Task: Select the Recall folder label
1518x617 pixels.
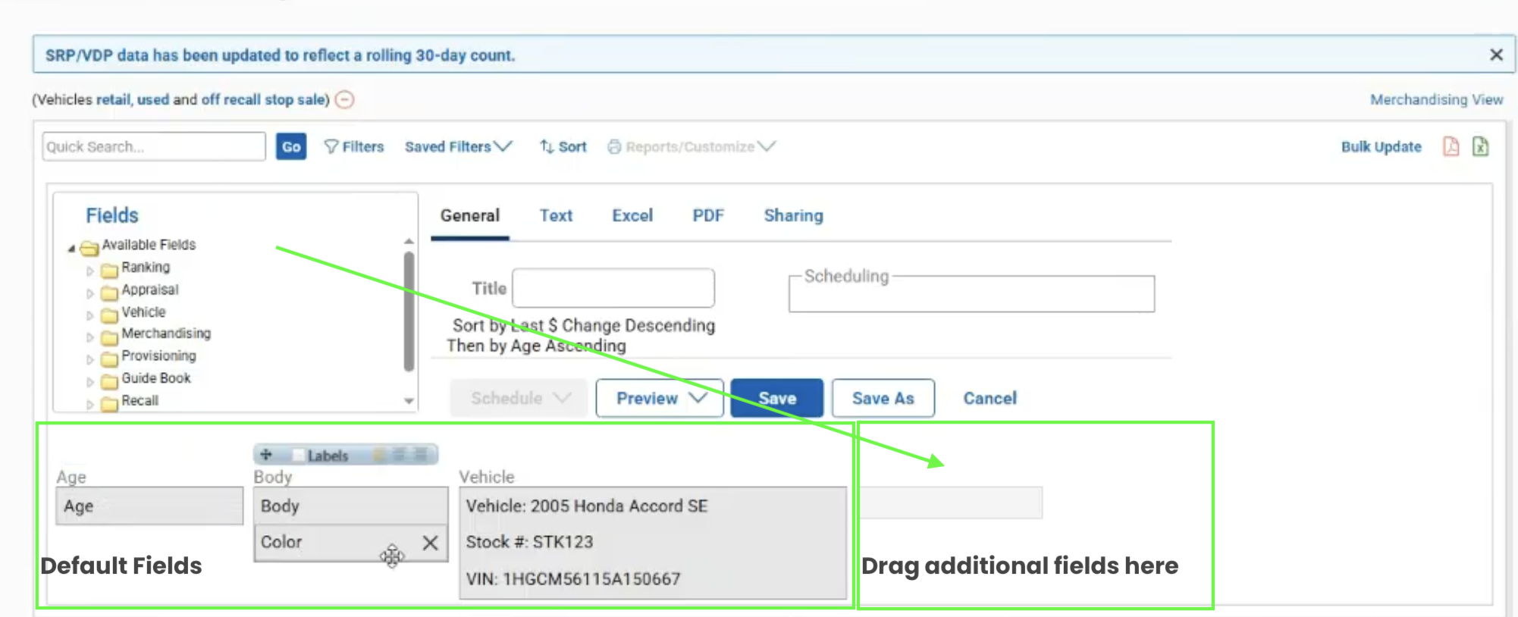Action: point(140,400)
